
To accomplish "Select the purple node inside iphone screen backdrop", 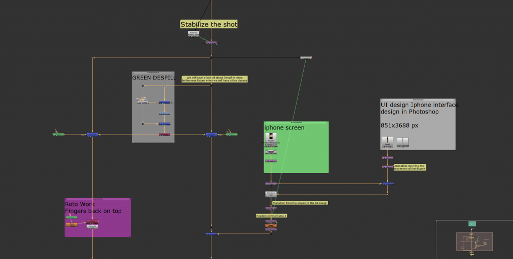I will 271,161.
